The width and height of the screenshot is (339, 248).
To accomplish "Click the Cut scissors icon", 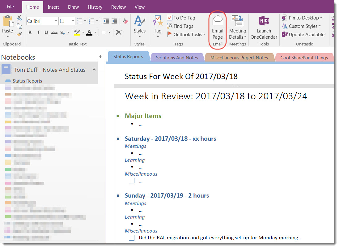I will pos(19,18).
